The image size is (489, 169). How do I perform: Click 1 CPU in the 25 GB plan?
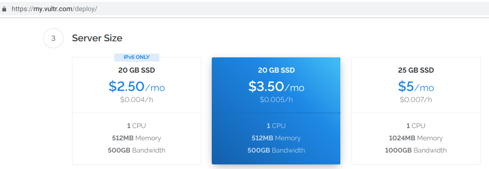(416, 126)
